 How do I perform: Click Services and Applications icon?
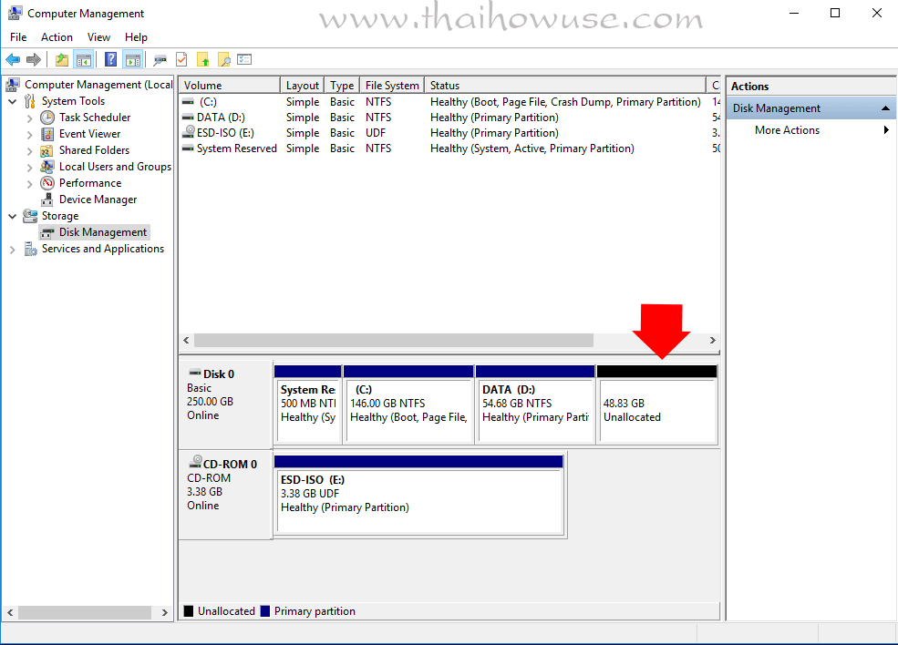click(30, 249)
